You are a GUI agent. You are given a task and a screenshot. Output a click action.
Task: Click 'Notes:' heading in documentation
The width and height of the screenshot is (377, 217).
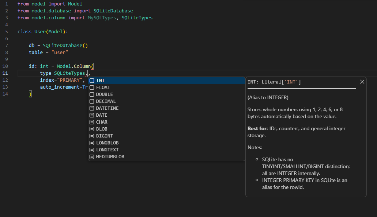[255, 147]
